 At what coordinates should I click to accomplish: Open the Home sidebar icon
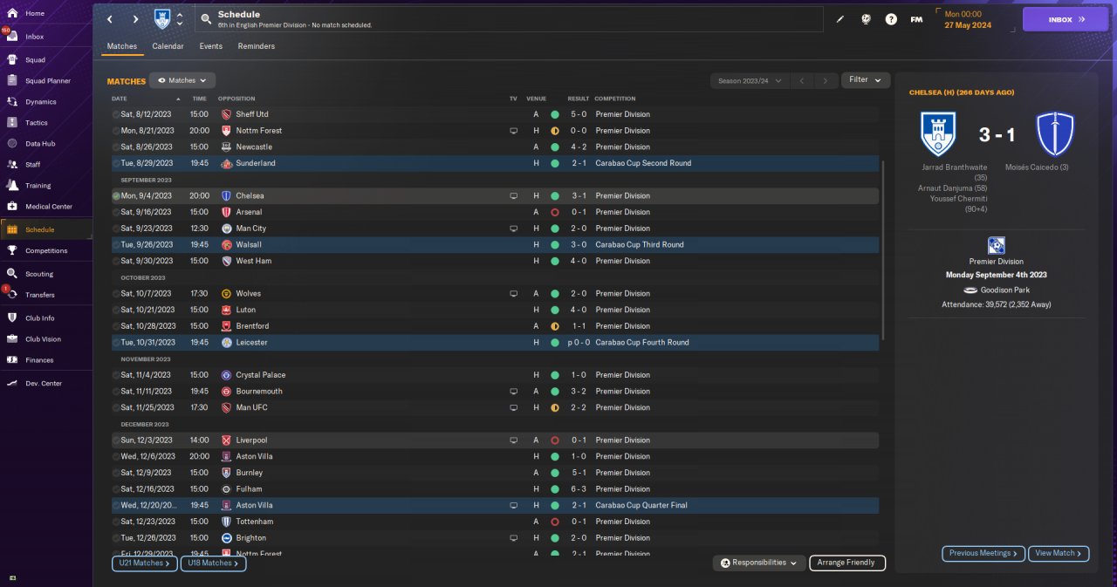tap(12, 13)
